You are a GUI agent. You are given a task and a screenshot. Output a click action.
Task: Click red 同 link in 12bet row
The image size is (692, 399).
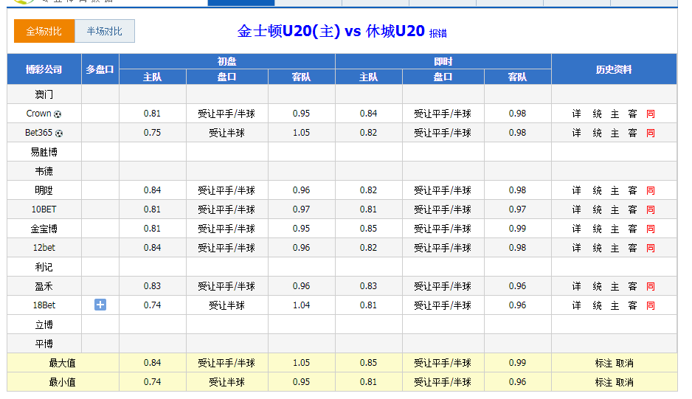click(x=651, y=248)
